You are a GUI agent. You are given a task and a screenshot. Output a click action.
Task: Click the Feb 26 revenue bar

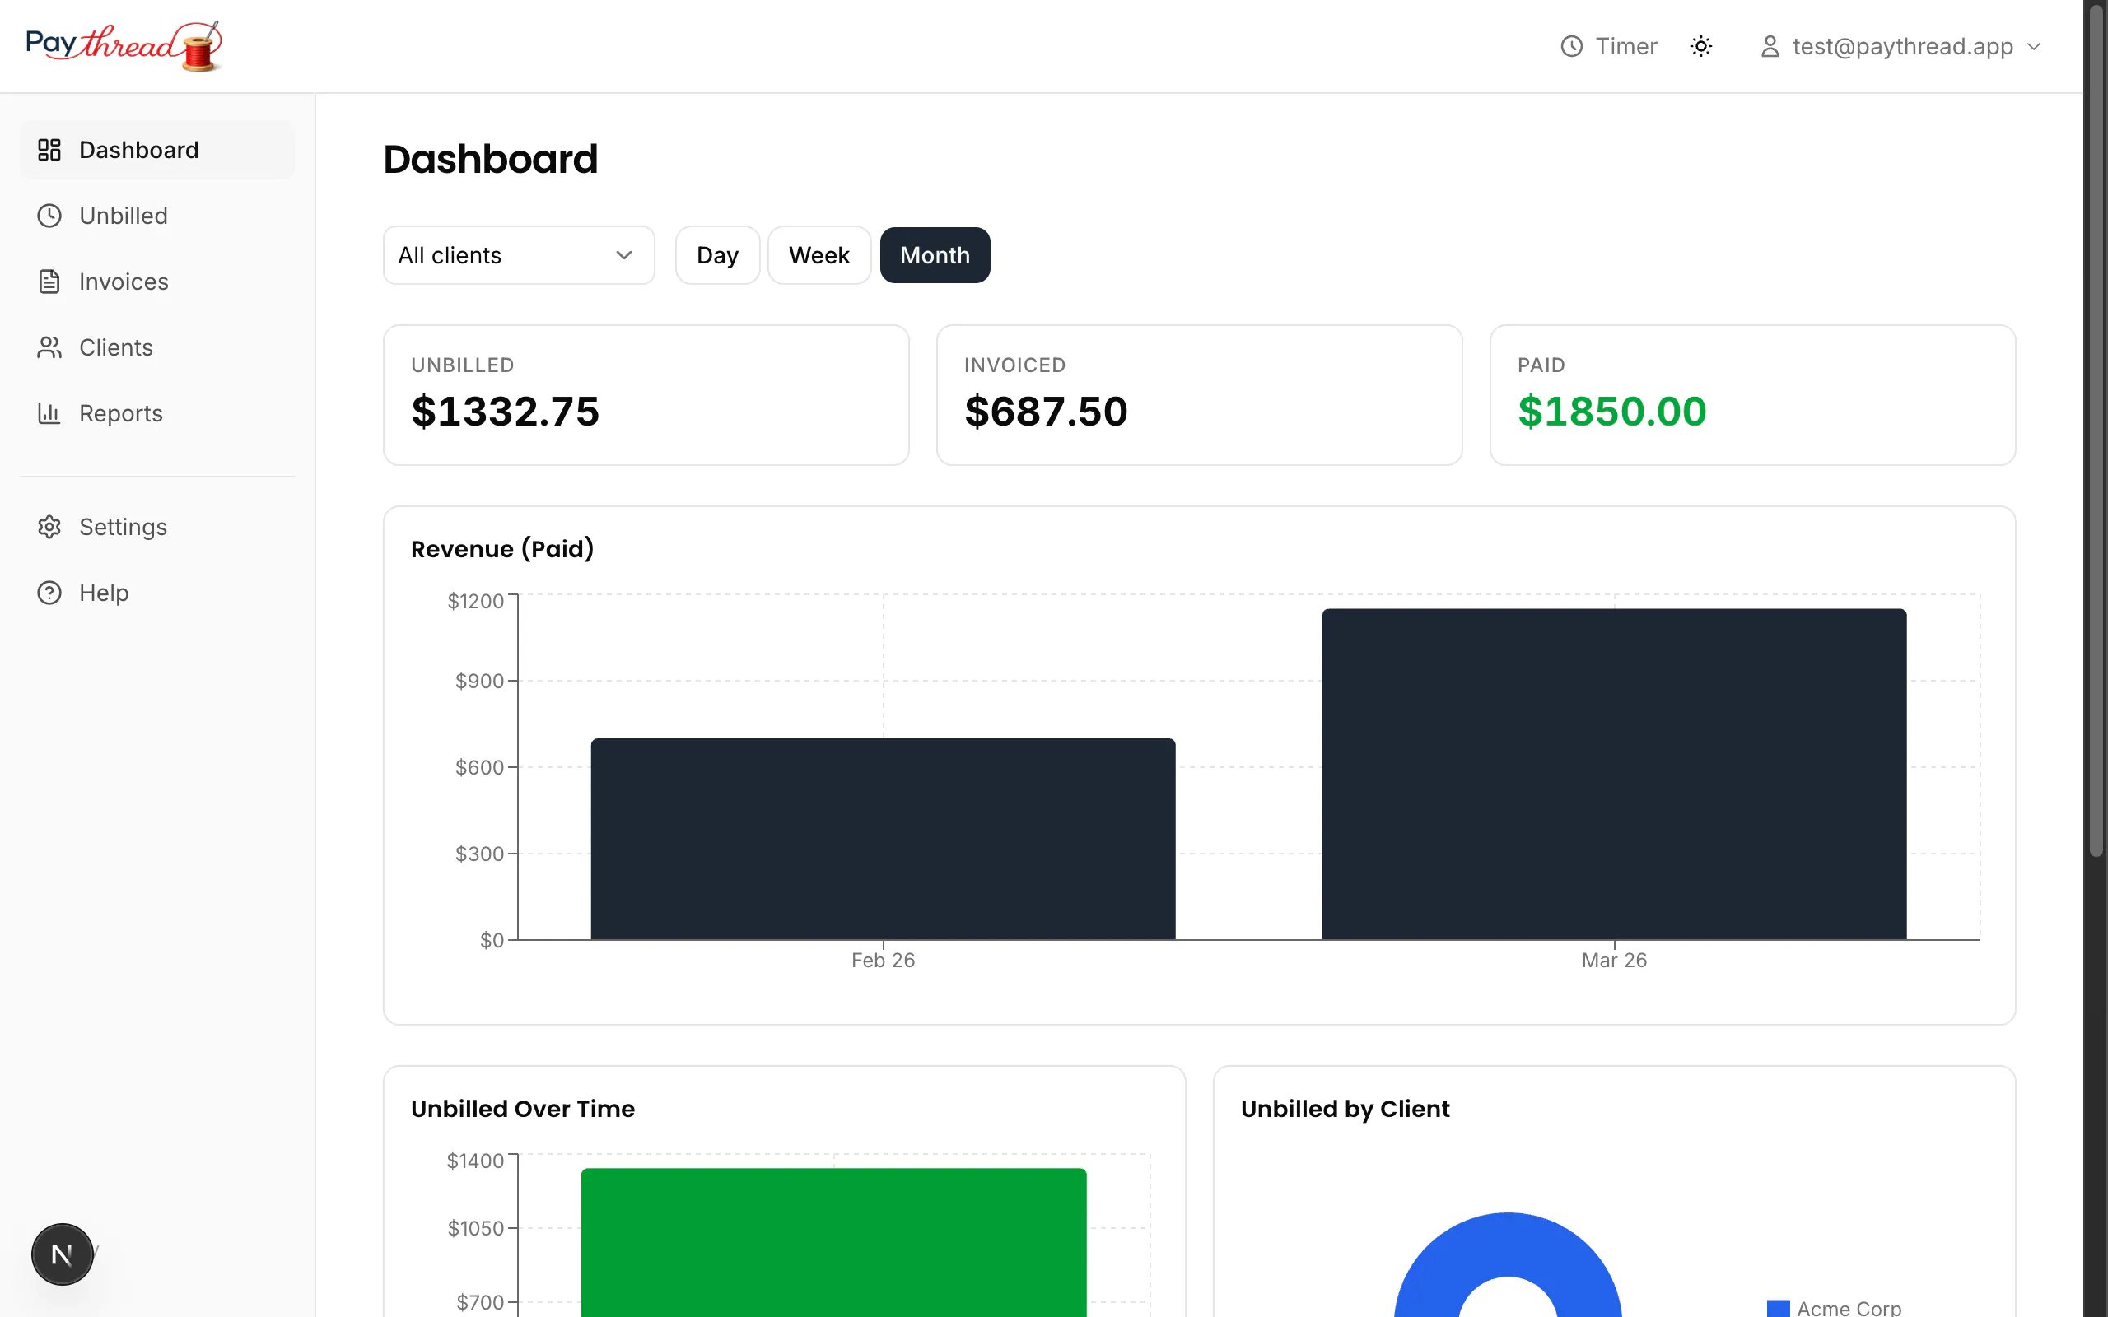[884, 839]
